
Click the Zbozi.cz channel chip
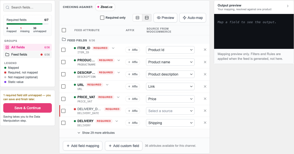pyautogui.click(x=105, y=7)
